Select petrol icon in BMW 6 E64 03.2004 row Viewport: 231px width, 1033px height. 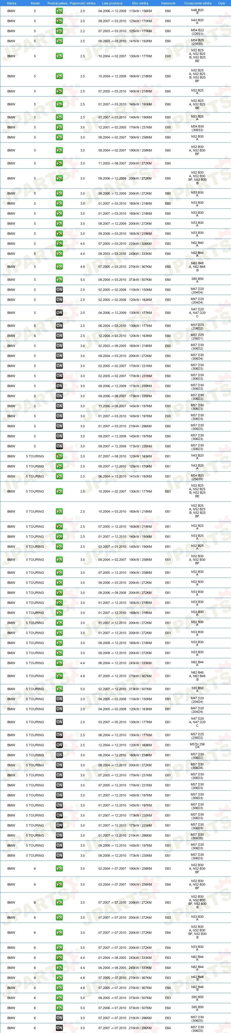click(x=59, y=884)
